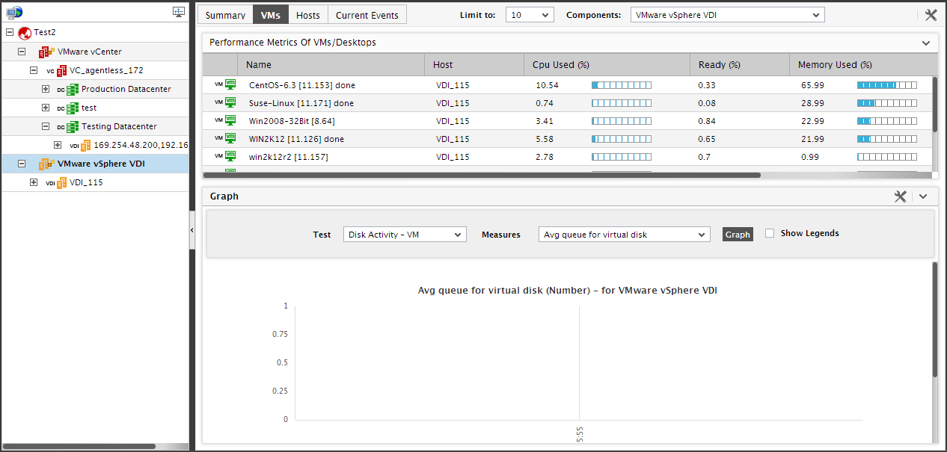Click the VM icon for CentOS-6.3 row
The width and height of the screenshot is (947, 452).
[x=230, y=84]
